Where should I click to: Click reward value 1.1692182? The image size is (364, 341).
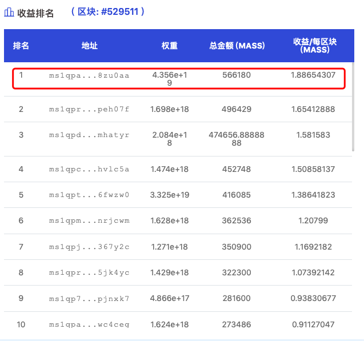tap(313, 247)
